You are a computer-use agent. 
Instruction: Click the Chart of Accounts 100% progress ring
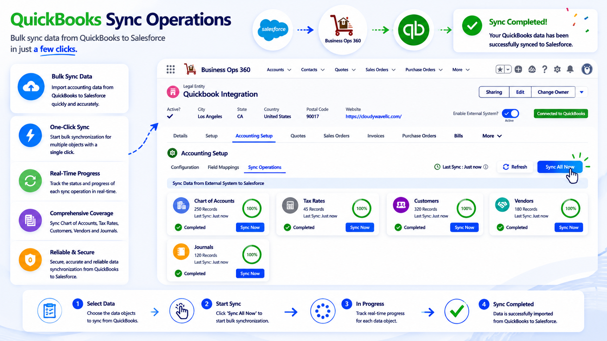point(252,208)
